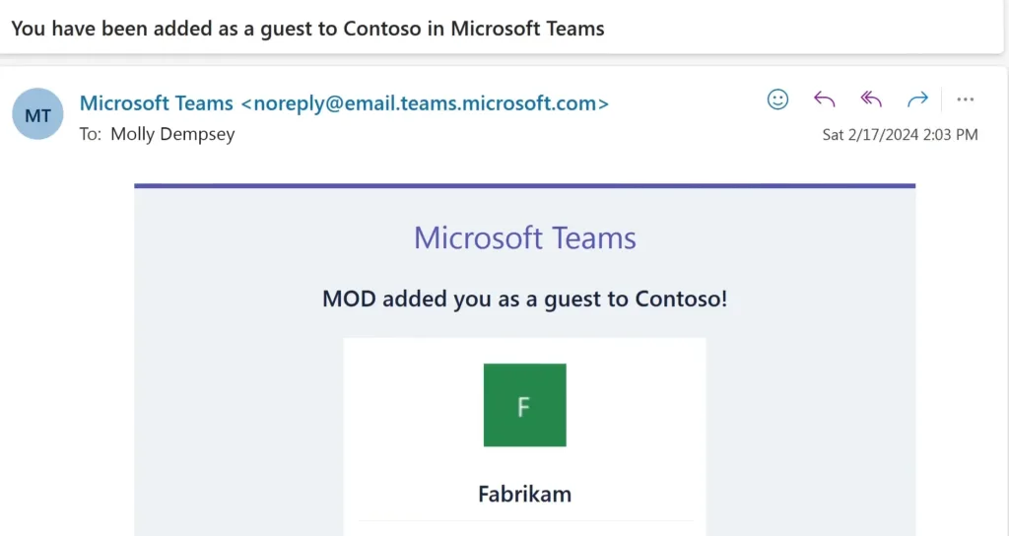React to the message with the emoji icon
Screen dimensions: 1009x536
pyautogui.click(x=777, y=100)
